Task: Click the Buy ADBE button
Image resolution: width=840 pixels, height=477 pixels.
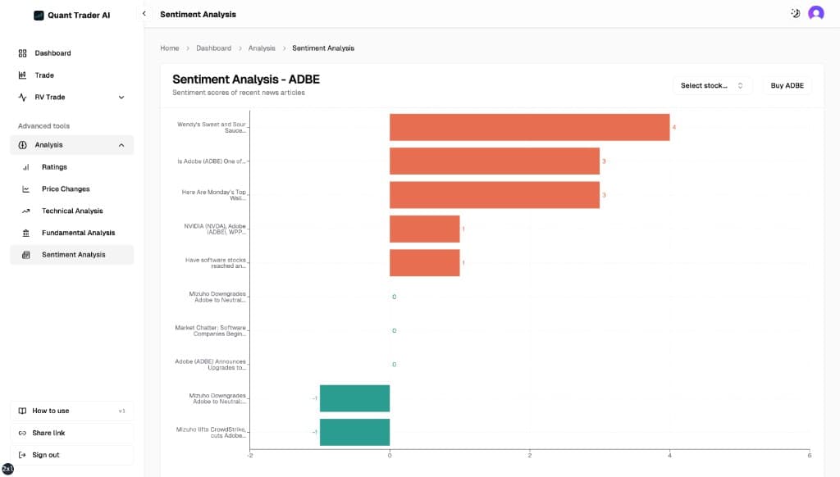Action: (786, 84)
